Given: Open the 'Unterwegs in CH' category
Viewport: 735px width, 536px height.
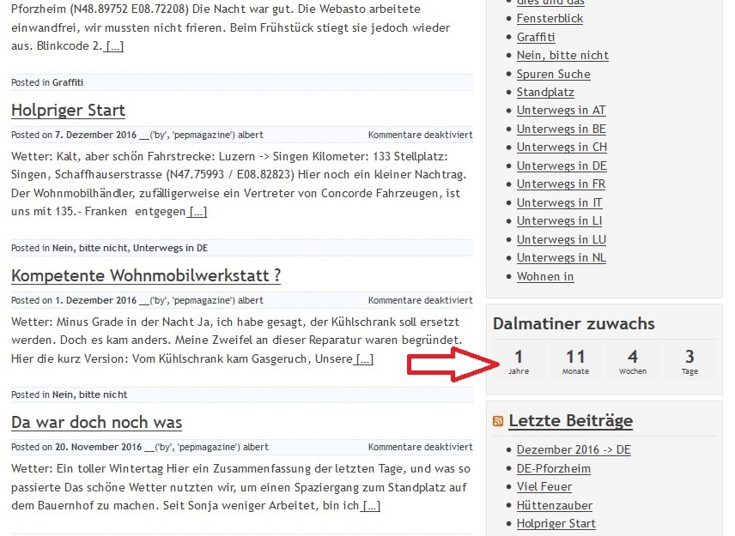Looking at the screenshot, I should pos(562,148).
